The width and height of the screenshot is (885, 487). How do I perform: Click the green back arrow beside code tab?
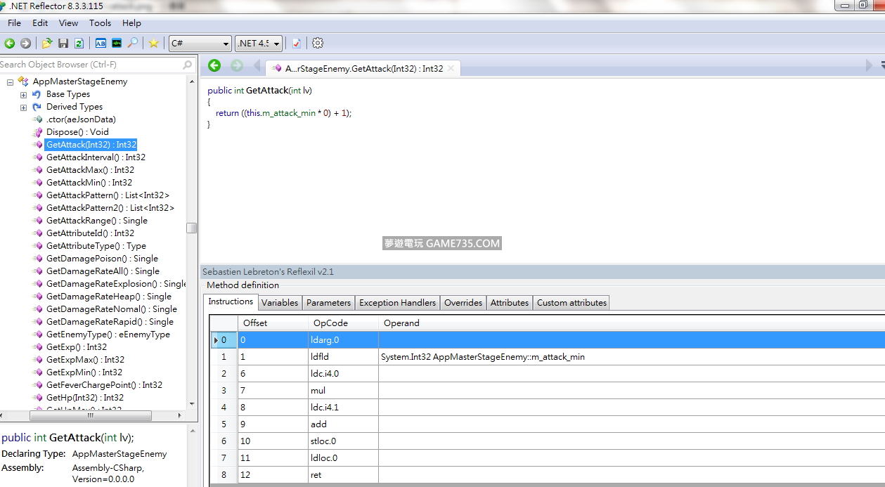(x=214, y=65)
